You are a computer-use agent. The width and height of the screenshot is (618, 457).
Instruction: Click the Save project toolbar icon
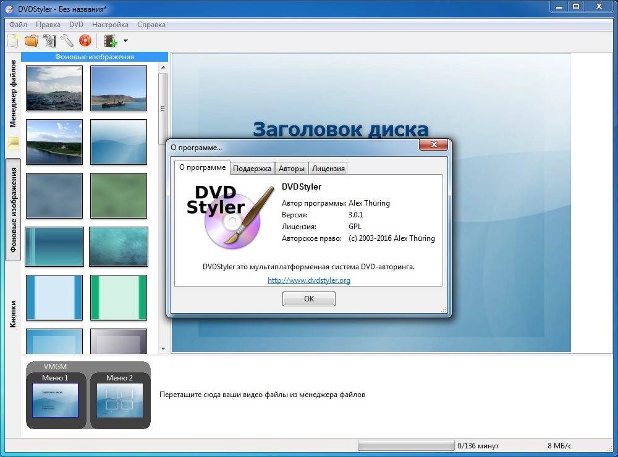49,41
